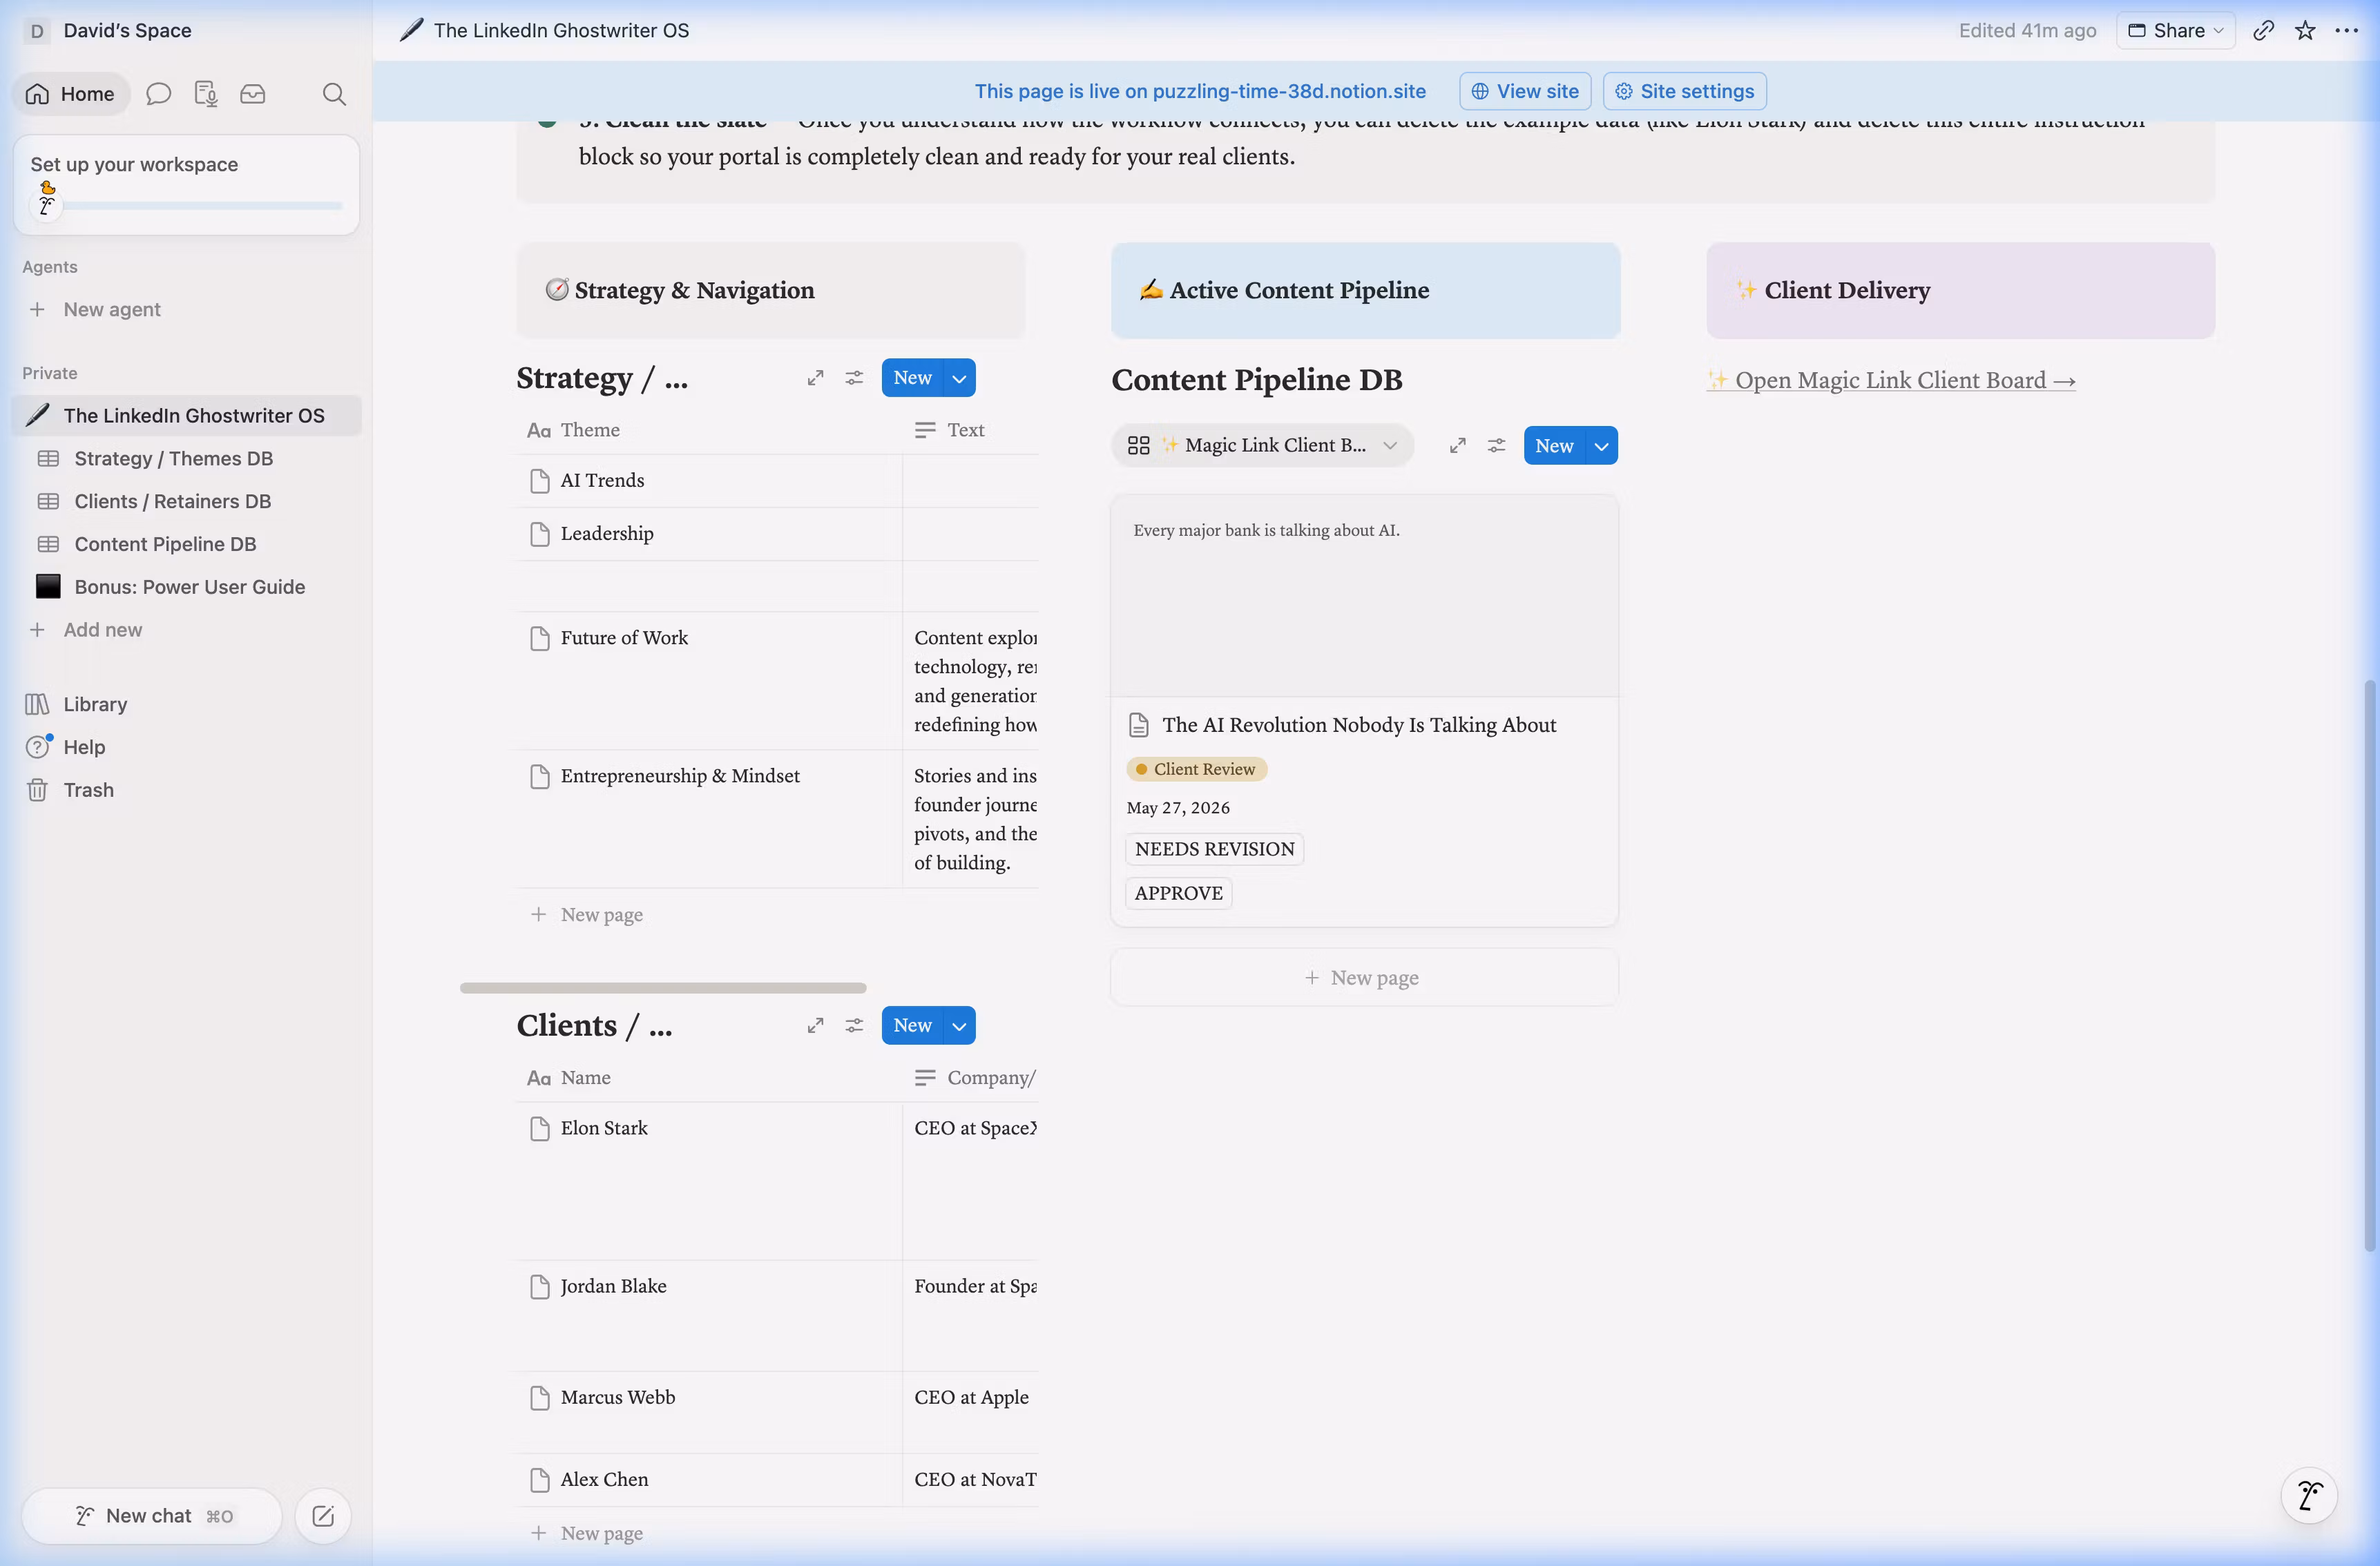
Task: Open Site settings
Action: pos(1684,91)
